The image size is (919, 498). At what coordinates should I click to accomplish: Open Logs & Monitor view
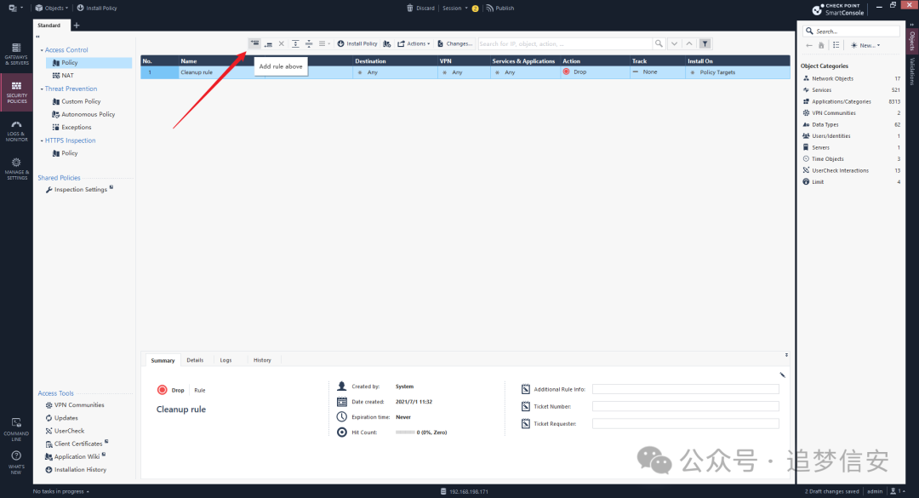coord(16,131)
